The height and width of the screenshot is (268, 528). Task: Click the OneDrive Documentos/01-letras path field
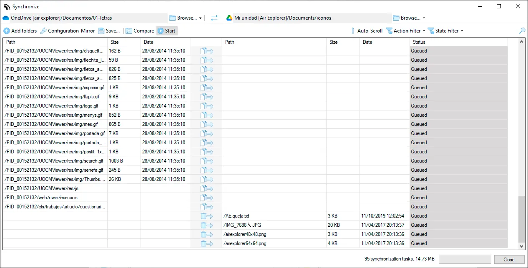click(85, 18)
